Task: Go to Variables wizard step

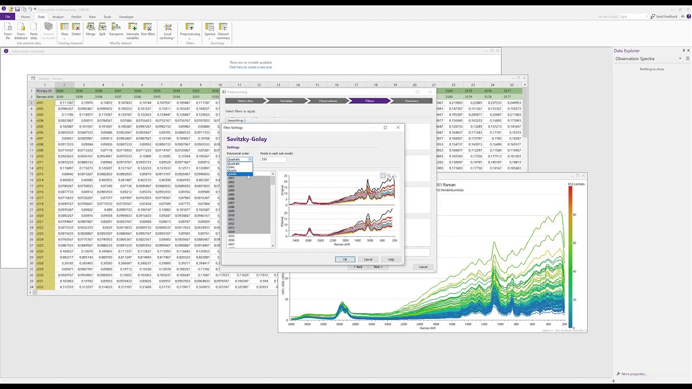Action: click(287, 101)
